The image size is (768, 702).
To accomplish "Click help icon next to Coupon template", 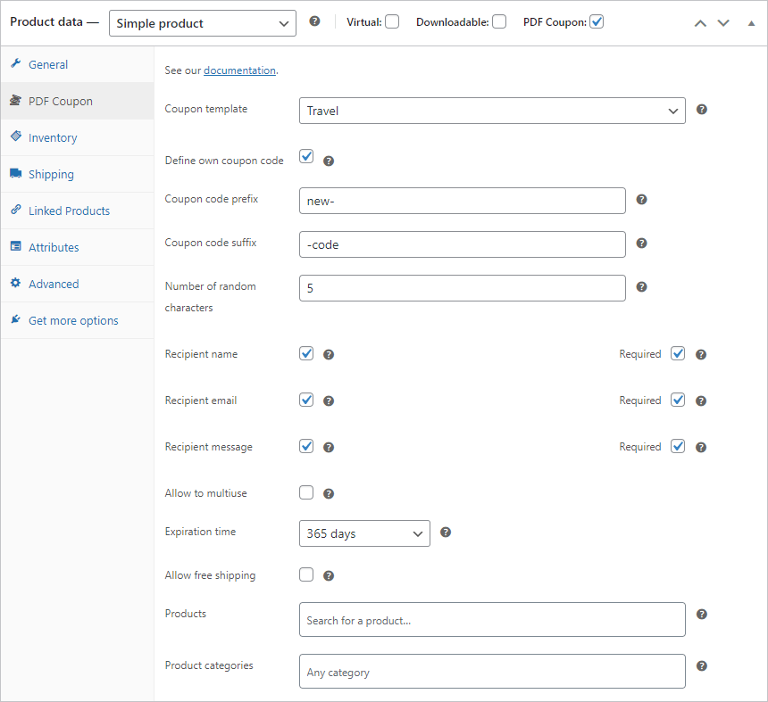I will (x=701, y=110).
